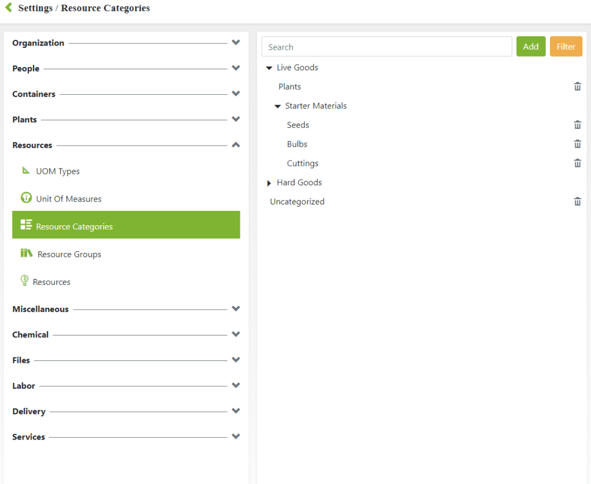Expand the Hard Goods tree node
The image size is (591, 484).
[269, 183]
